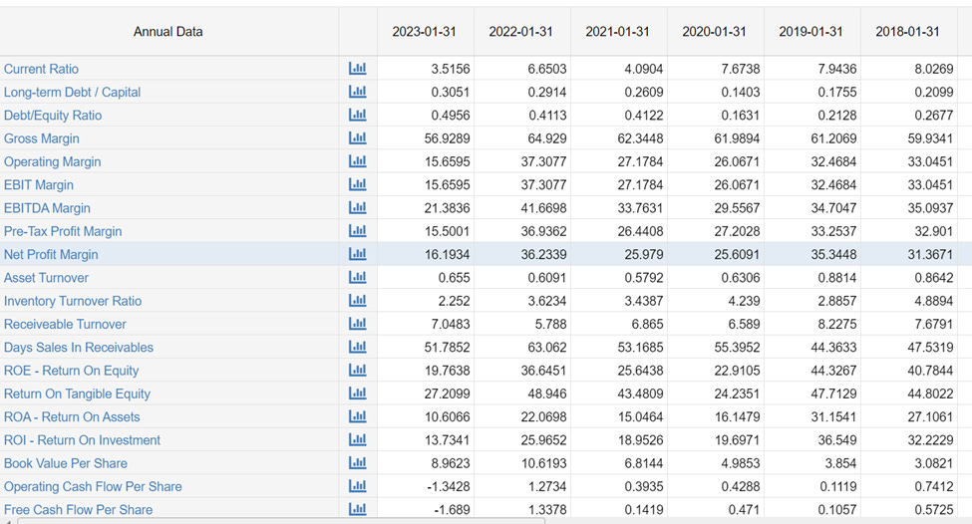Open the Book Value Per Share link
Screen dimensions: 972x524
(65, 464)
